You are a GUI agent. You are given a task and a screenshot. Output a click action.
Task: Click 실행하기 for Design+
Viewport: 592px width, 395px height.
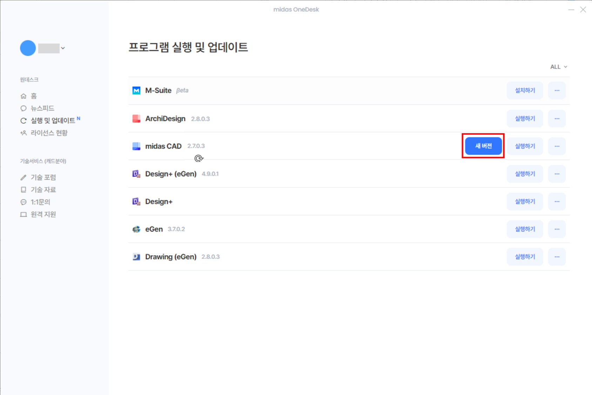tap(525, 202)
